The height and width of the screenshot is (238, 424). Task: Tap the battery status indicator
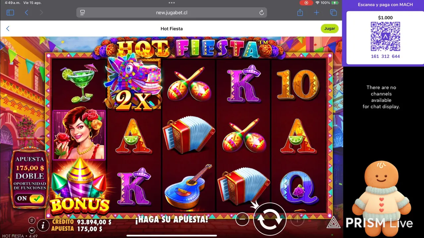[x=335, y=3]
